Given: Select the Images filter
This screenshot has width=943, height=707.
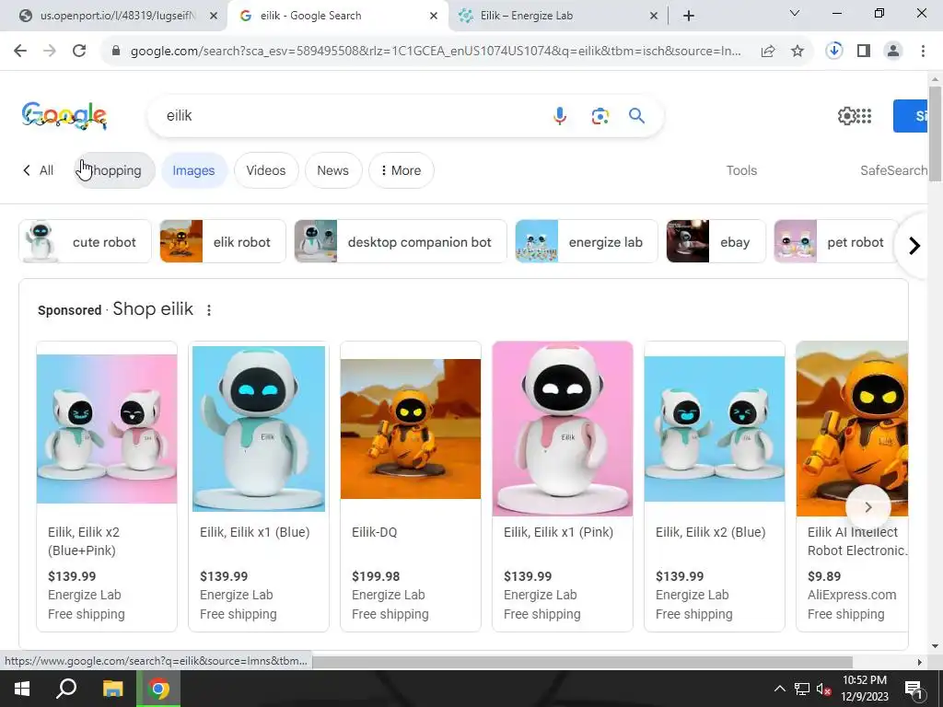Looking at the screenshot, I should 193,170.
